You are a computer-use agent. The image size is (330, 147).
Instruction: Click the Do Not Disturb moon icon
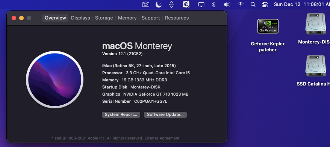(159, 4)
